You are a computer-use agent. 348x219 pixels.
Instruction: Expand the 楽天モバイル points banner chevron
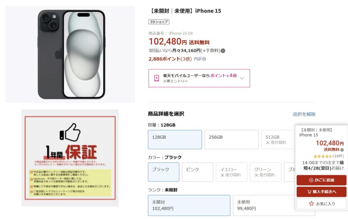[242, 78]
